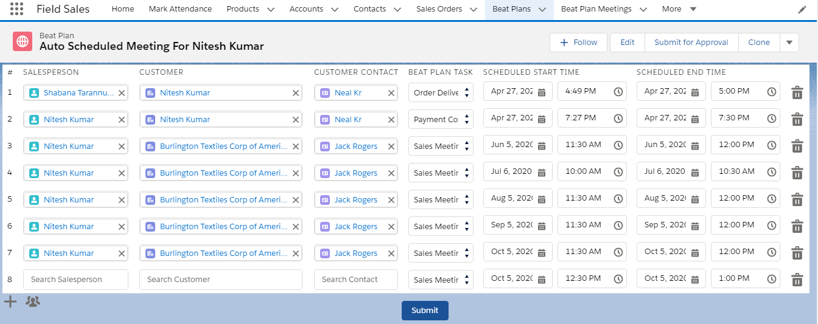Click the Clone button
The image size is (818, 324).
(x=759, y=43)
